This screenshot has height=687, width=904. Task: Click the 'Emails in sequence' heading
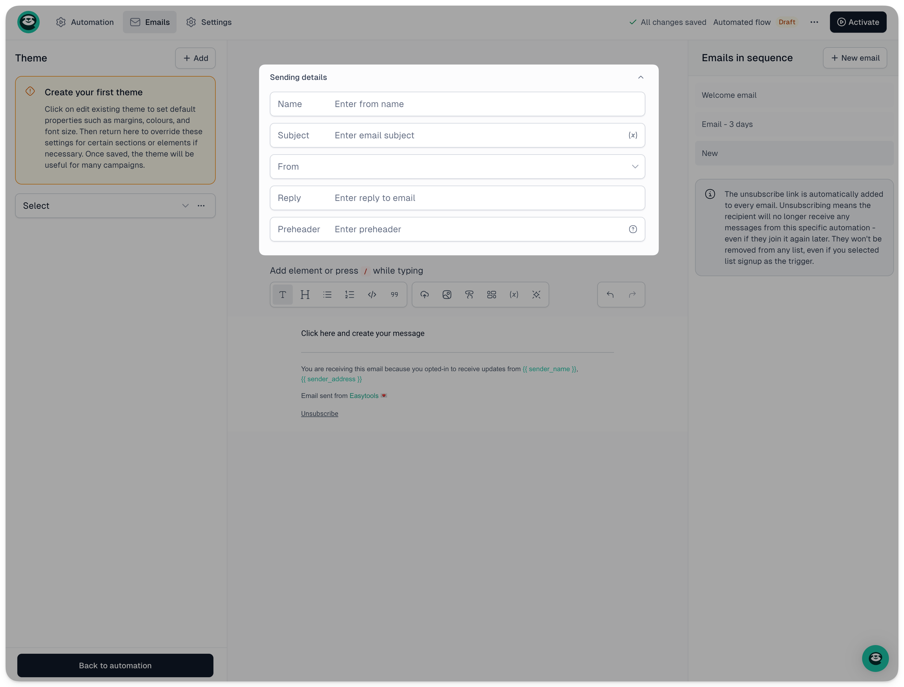pyautogui.click(x=747, y=58)
